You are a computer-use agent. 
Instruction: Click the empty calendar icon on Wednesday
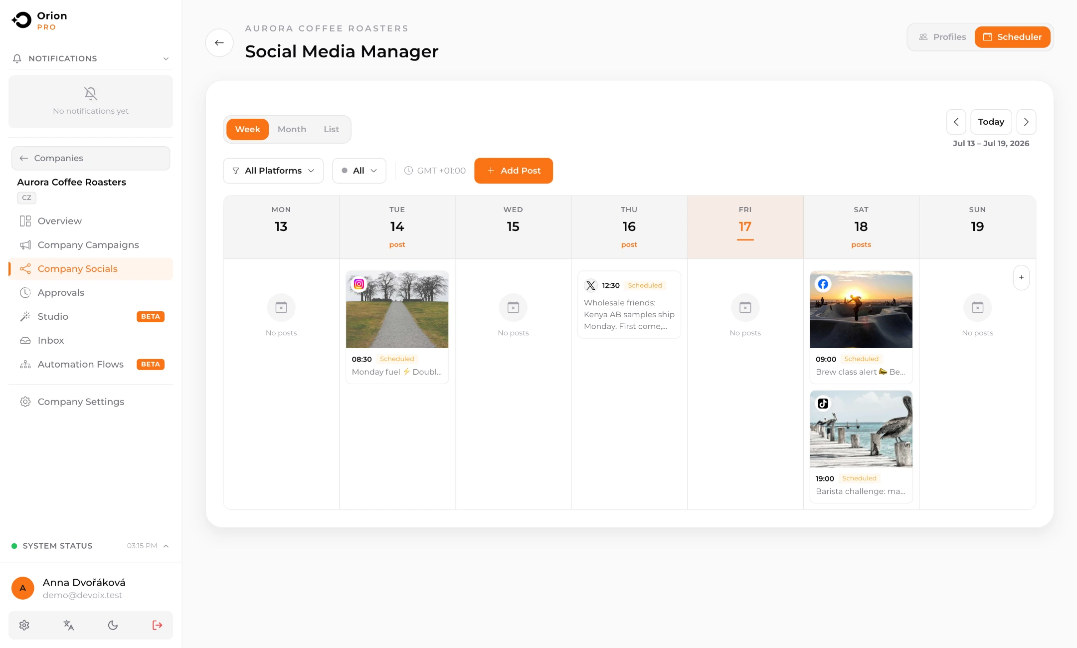(x=513, y=307)
